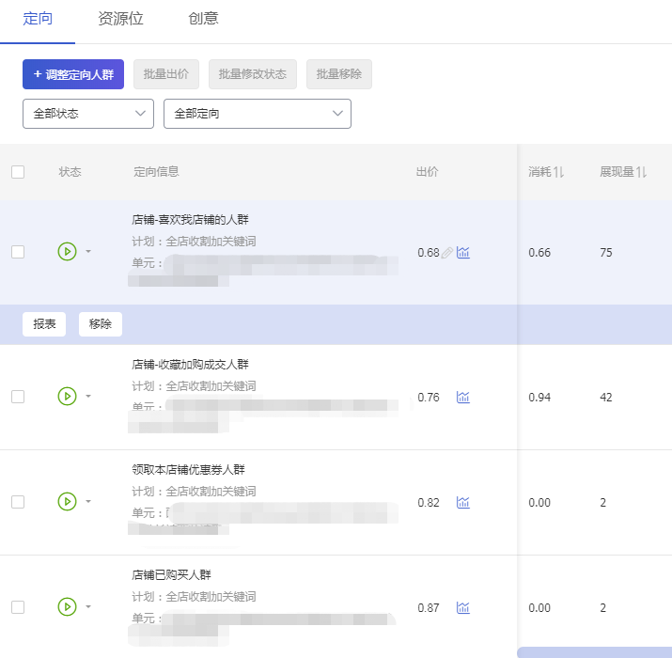
Task: Click the 出价 column header
Action: tap(428, 172)
